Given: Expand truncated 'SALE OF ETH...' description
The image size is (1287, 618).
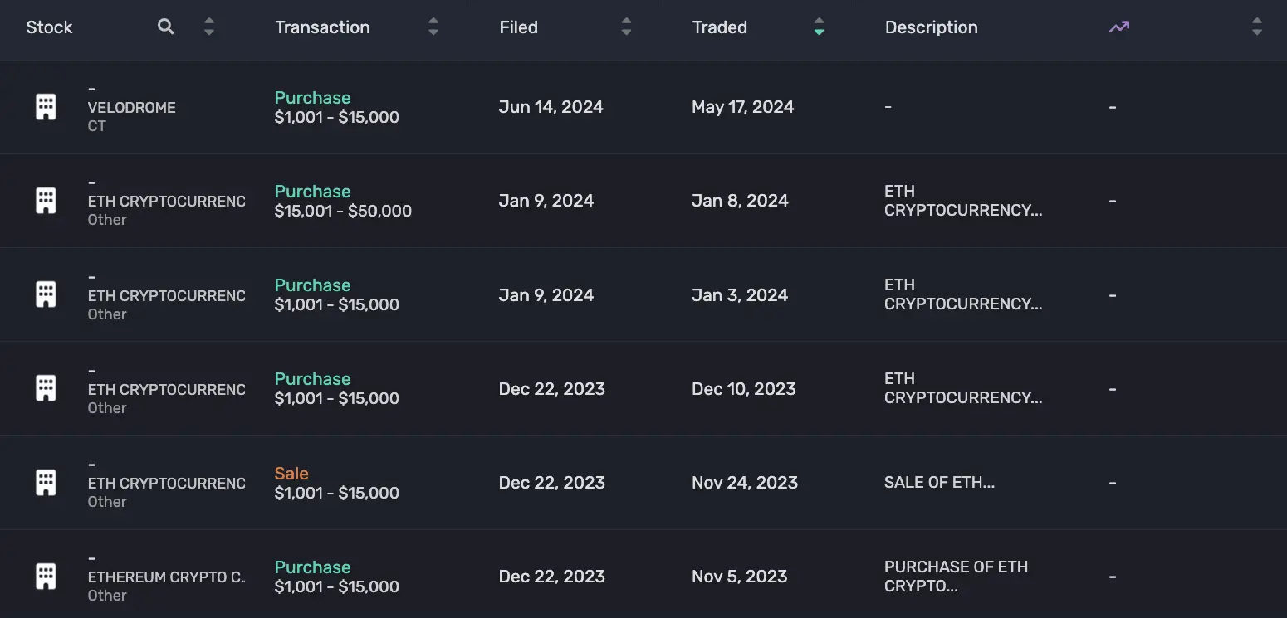Looking at the screenshot, I should 939,483.
